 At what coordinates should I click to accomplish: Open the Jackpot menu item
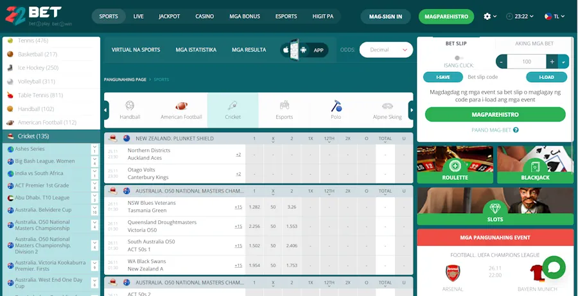[169, 17]
